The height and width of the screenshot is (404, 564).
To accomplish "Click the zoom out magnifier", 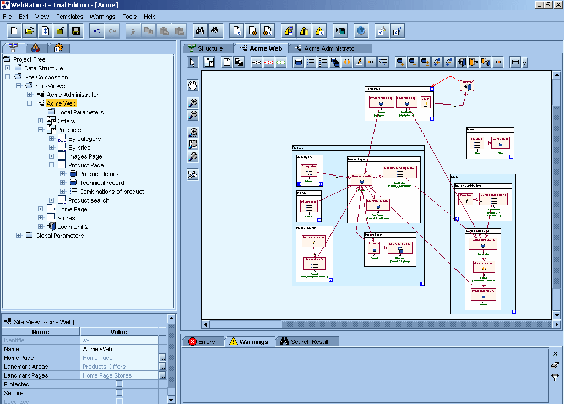I will [x=193, y=115].
